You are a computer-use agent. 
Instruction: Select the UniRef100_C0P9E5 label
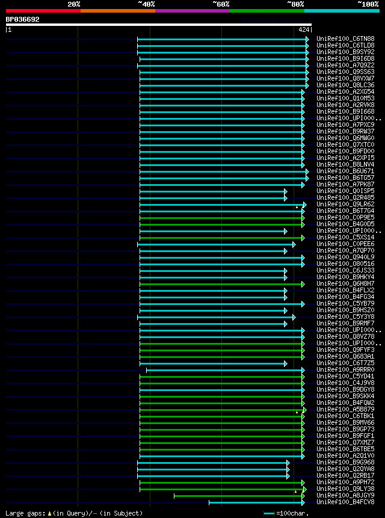click(345, 217)
